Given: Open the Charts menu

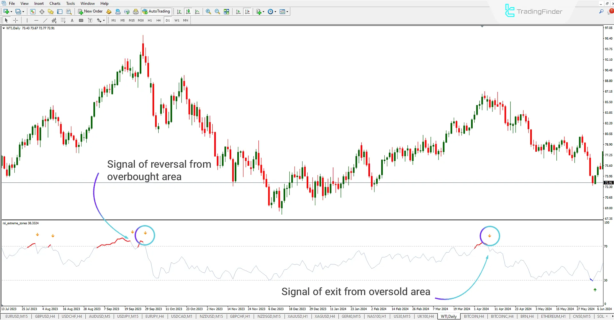Looking at the screenshot, I should point(55,3).
